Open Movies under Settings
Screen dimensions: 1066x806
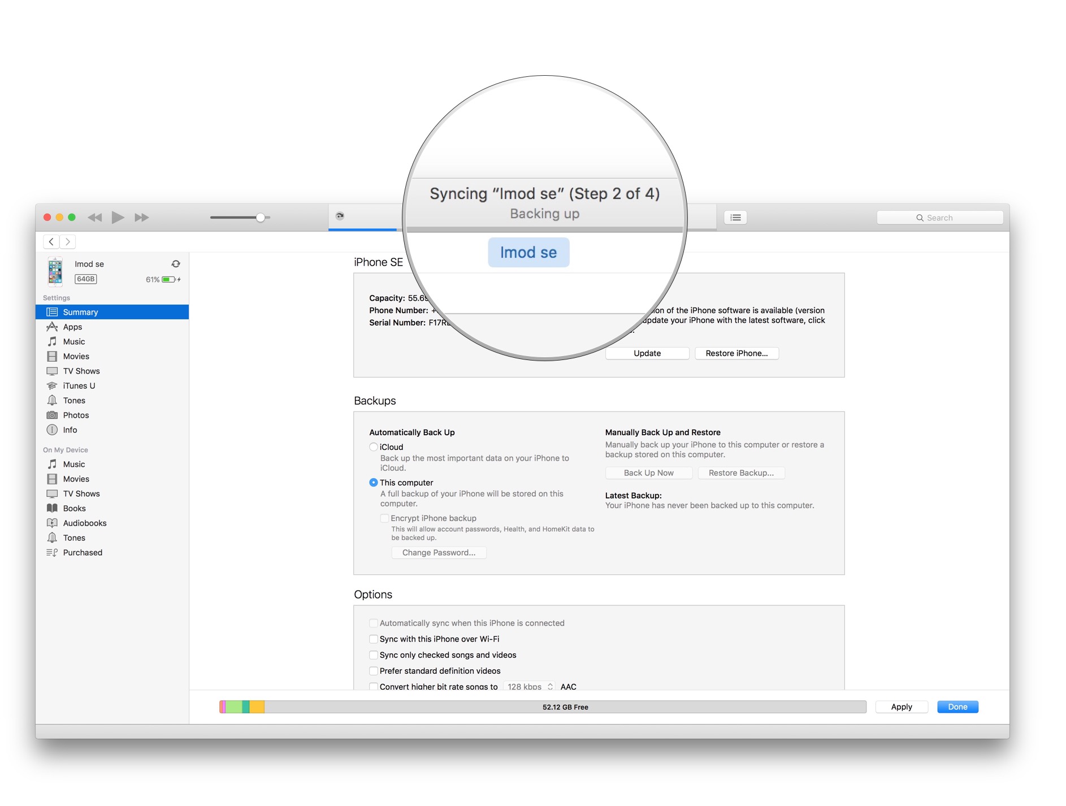point(112,356)
